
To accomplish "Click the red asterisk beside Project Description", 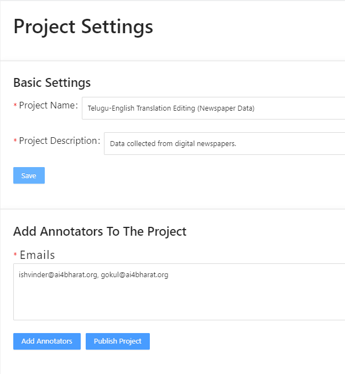I will point(15,141).
